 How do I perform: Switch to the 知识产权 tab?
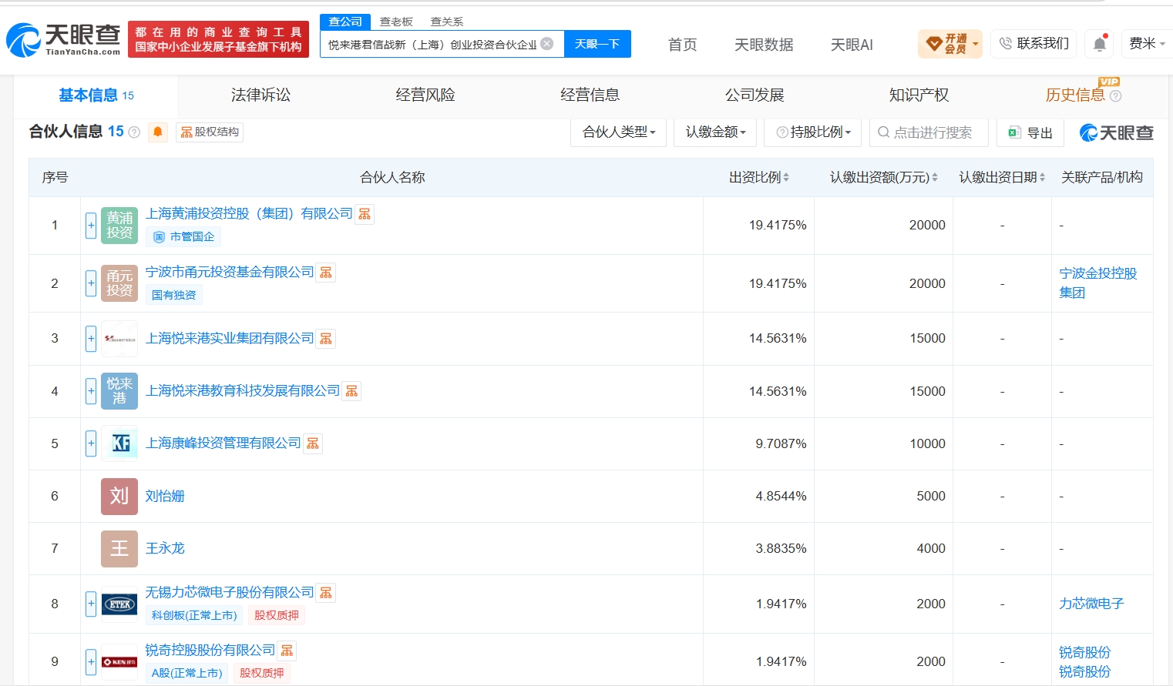click(x=919, y=95)
